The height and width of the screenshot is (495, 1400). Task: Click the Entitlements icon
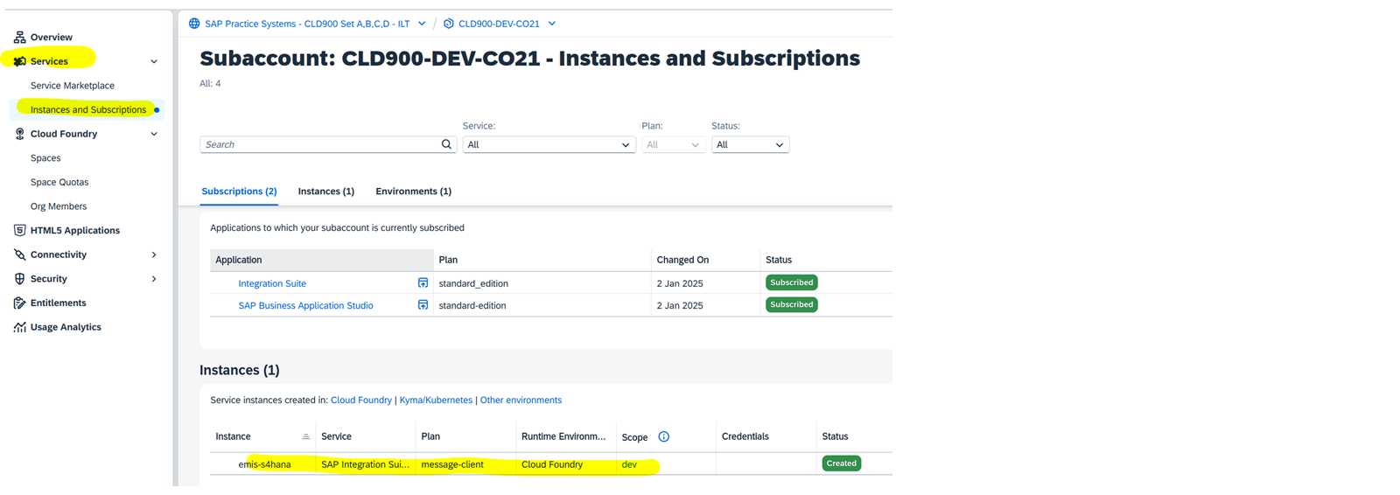coord(19,303)
